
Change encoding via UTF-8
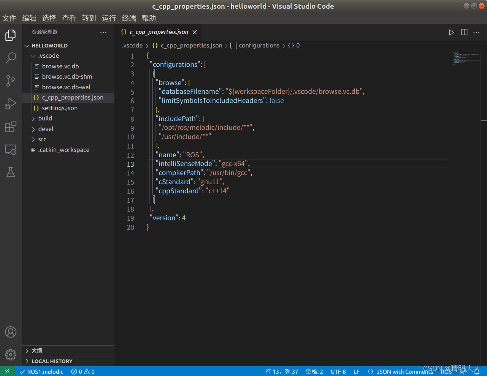[x=338, y=371]
